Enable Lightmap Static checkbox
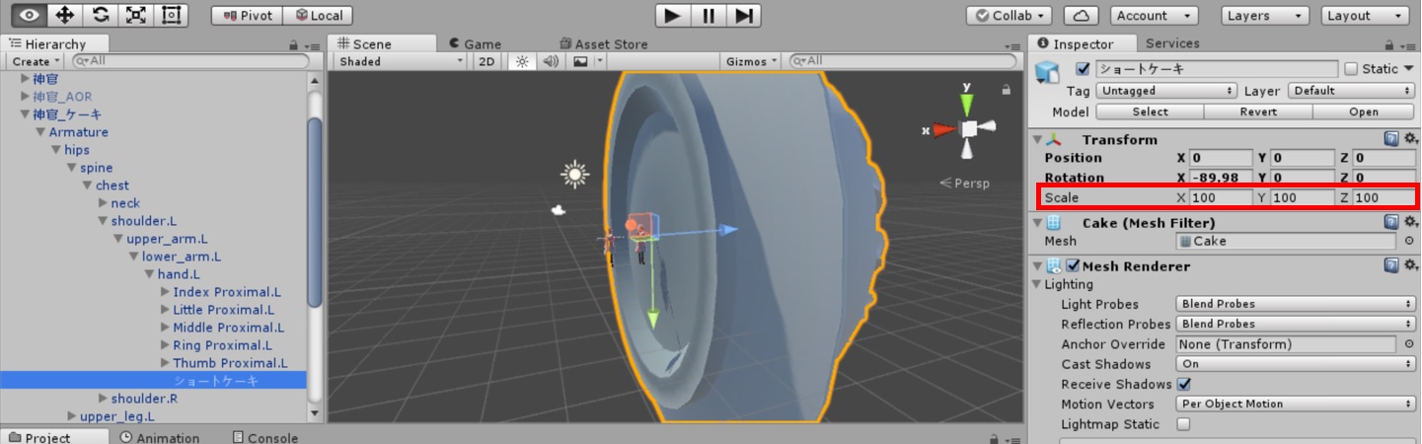The image size is (1422, 444). coord(1184,424)
